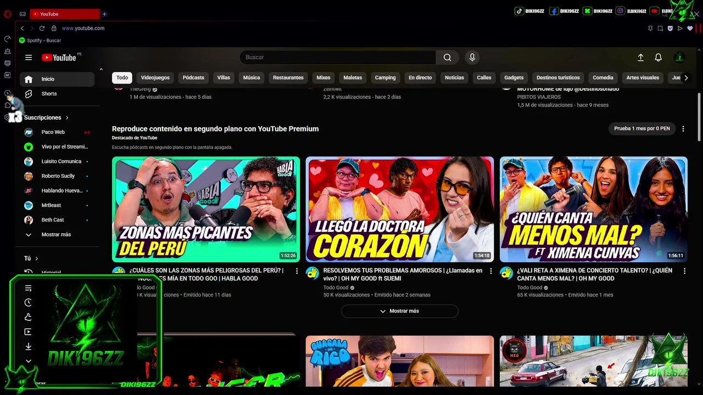Viewport: 703px width, 395px height.
Task: Expand the Suscripciones section header
Action: tap(47, 117)
